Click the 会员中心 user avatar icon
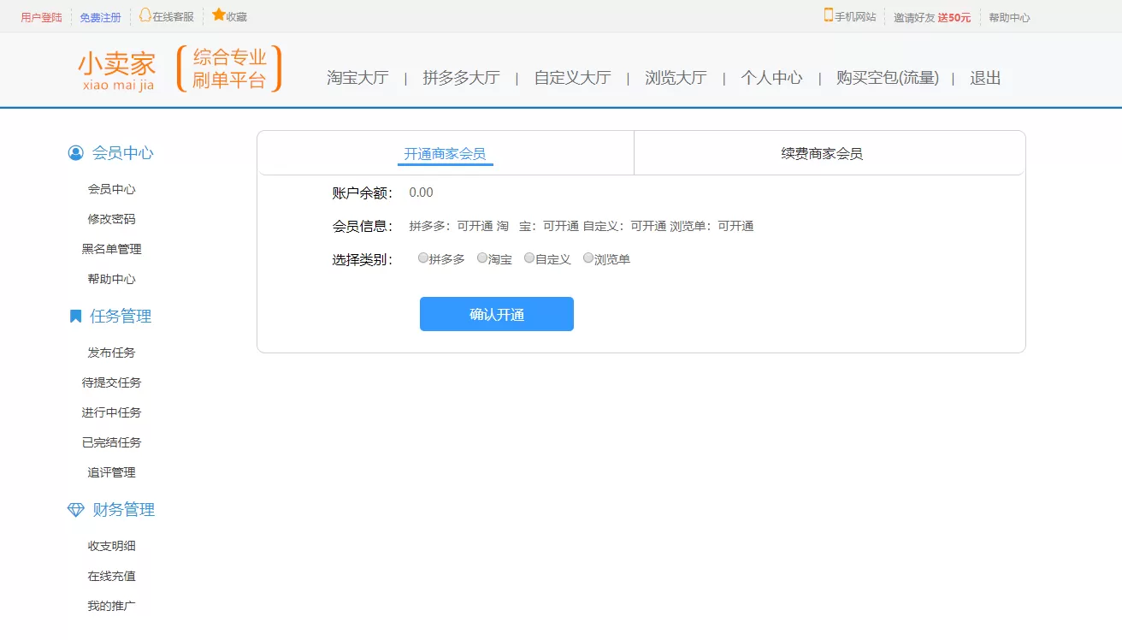 [76, 153]
